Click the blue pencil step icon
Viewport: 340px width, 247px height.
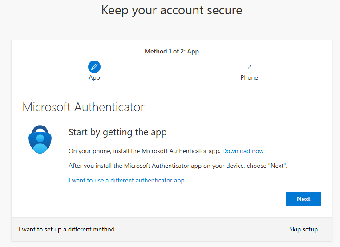[x=94, y=67]
